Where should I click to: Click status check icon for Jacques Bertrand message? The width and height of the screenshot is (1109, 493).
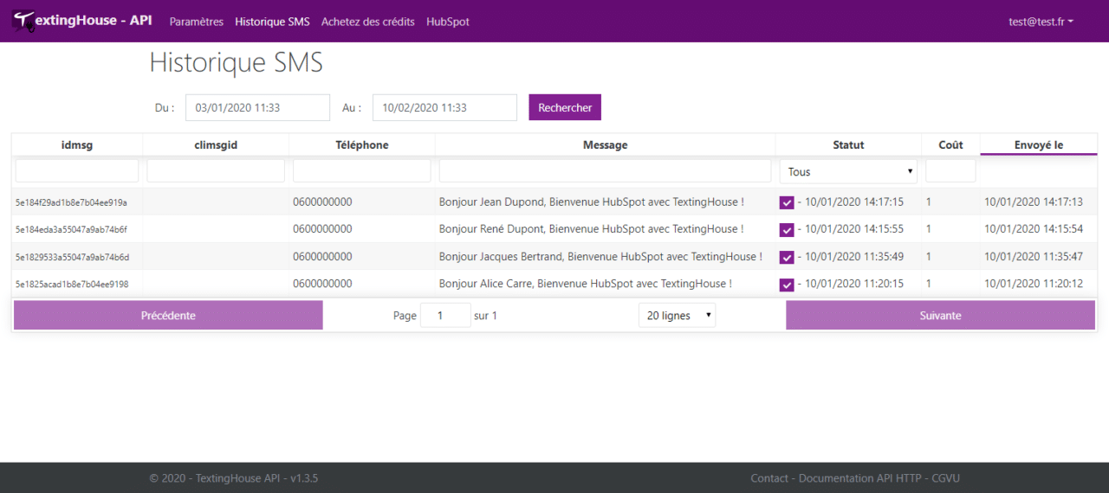tap(787, 257)
